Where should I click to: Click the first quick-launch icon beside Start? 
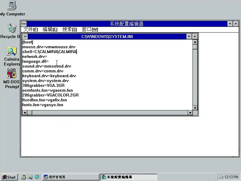(x=23, y=177)
